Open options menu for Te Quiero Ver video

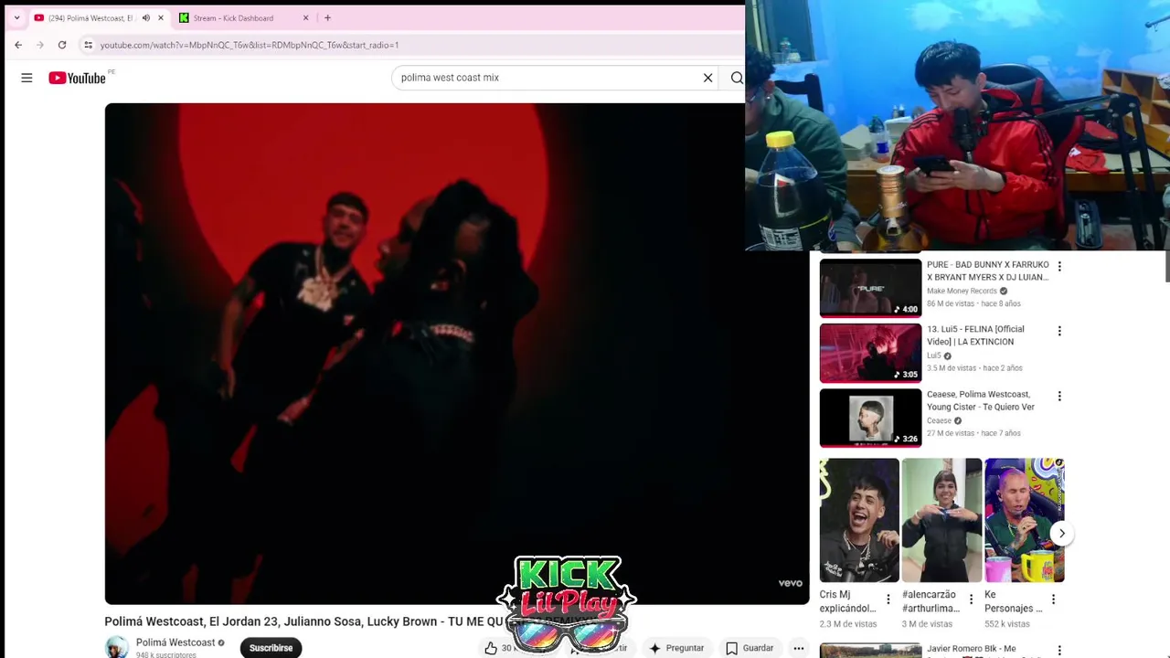click(1059, 396)
